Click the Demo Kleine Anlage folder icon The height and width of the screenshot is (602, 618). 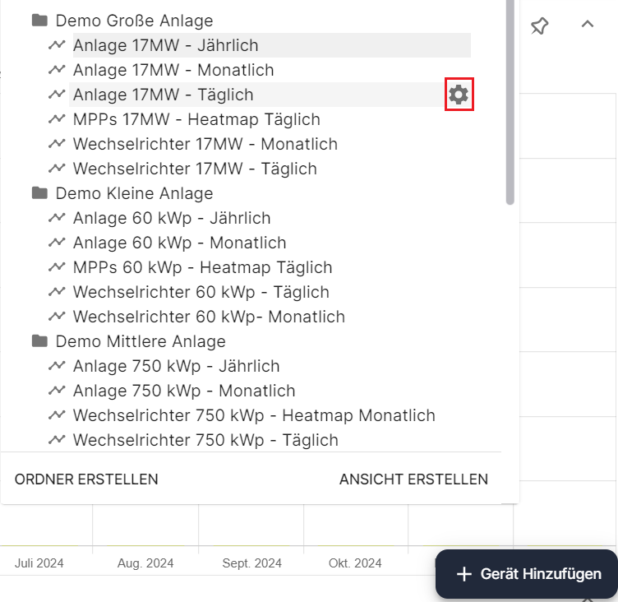[x=39, y=193]
